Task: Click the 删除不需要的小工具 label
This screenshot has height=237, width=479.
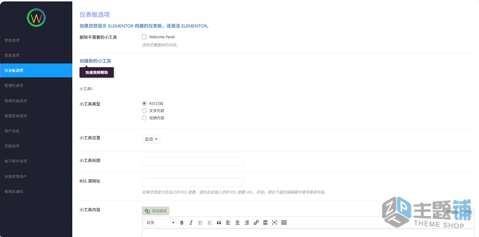Action: point(98,37)
